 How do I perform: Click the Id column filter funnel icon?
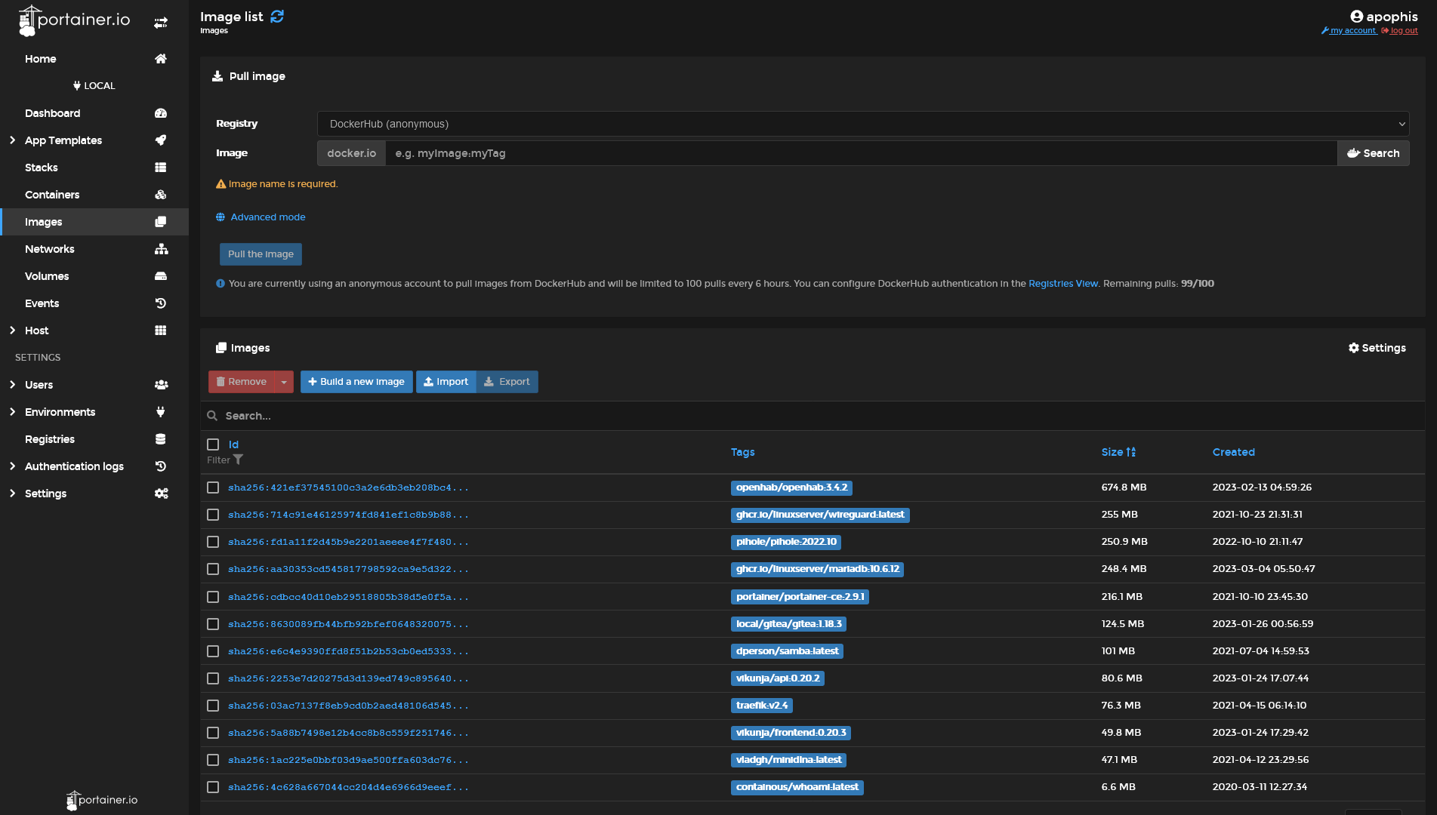tap(238, 460)
